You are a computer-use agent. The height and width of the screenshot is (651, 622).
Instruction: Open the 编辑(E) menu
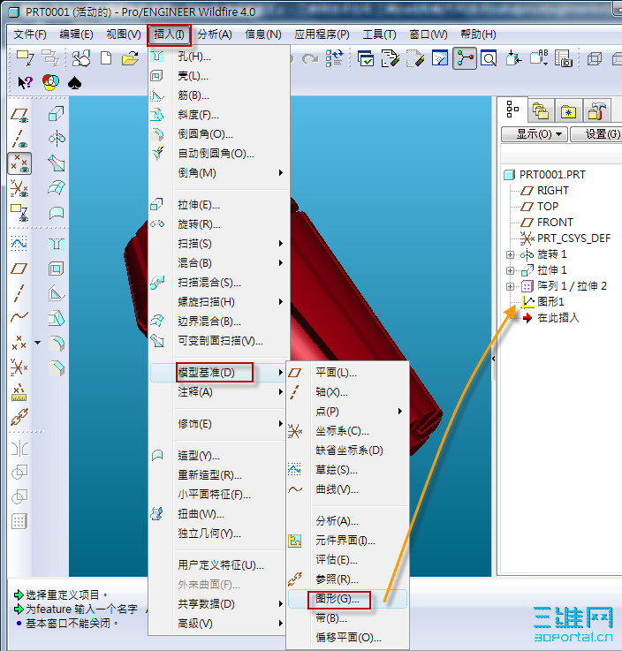[x=76, y=34]
